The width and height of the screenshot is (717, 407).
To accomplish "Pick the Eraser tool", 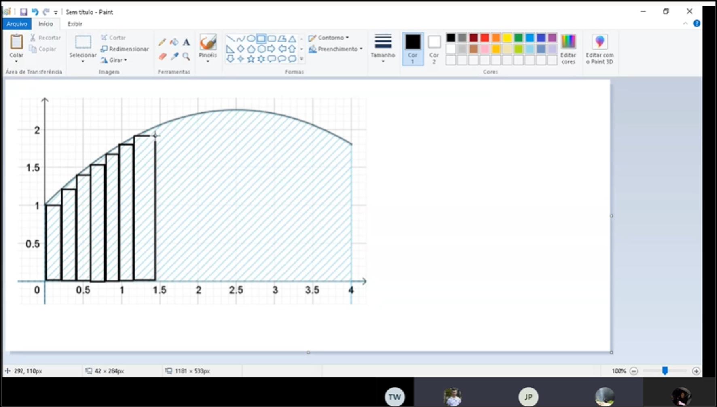I will tap(162, 57).
